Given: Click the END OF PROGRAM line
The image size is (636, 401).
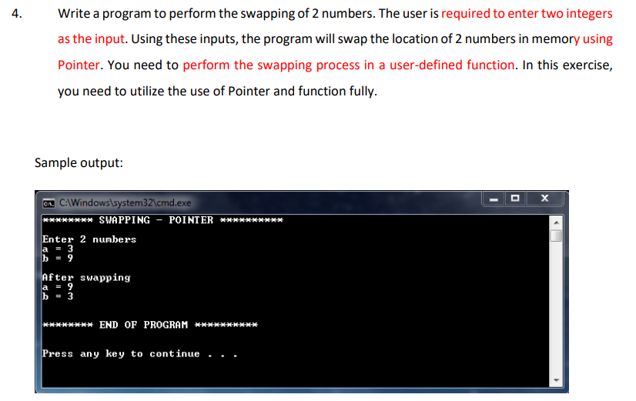Looking at the screenshot, I should (150, 325).
